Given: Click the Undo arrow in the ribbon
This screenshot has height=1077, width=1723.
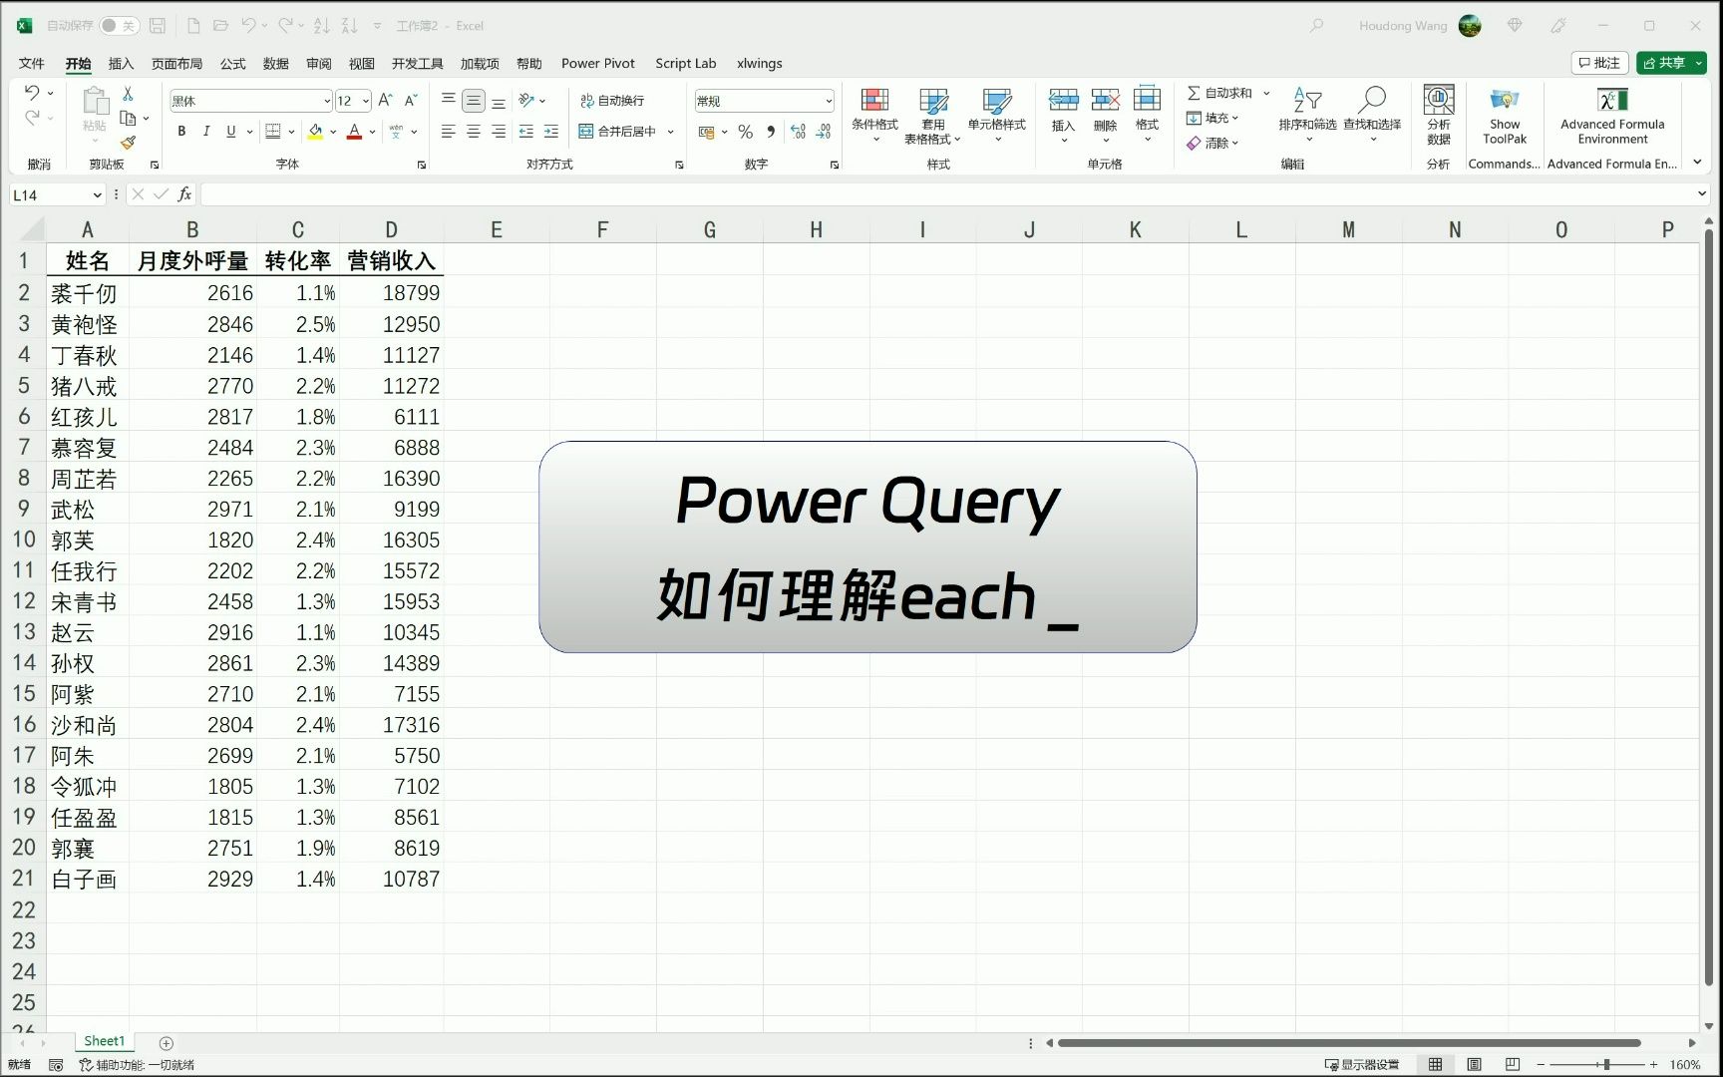Looking at the screenshot, I should (32, 93).
